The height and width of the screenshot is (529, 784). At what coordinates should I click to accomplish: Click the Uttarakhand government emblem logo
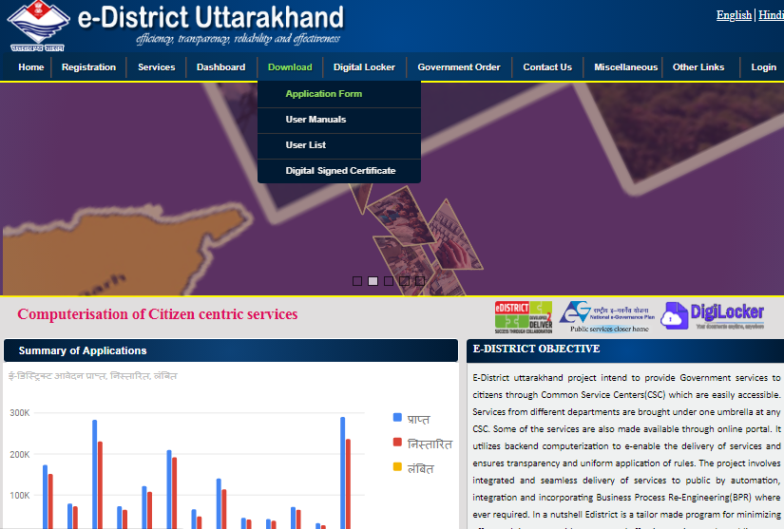[x=38, y=26]
